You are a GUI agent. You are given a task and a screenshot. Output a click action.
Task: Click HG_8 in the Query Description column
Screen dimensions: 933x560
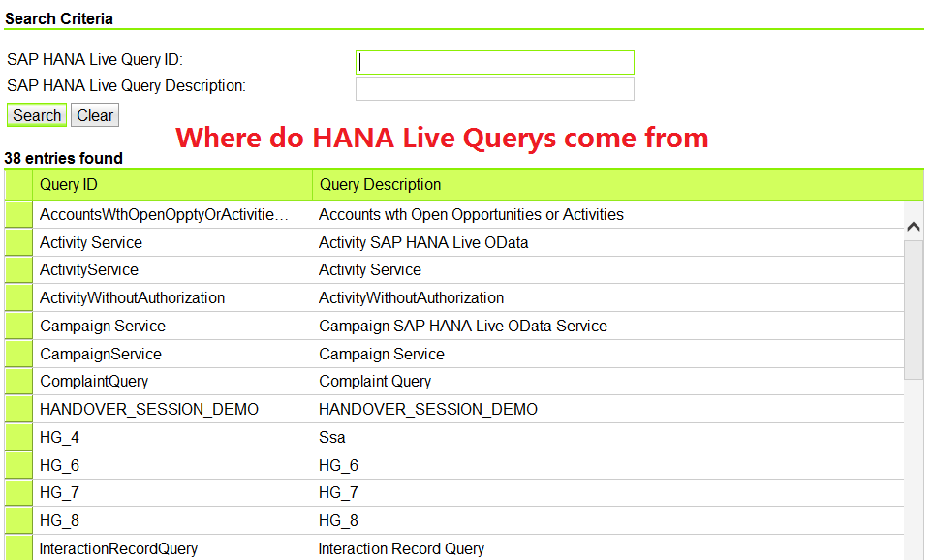(338, 520)
